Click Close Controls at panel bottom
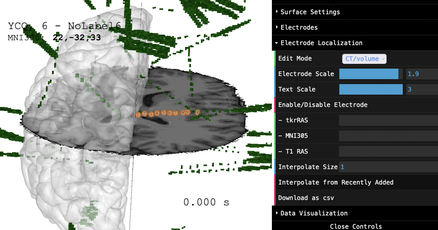The width and height of the screenshot is (438, 230). point(356,226)
